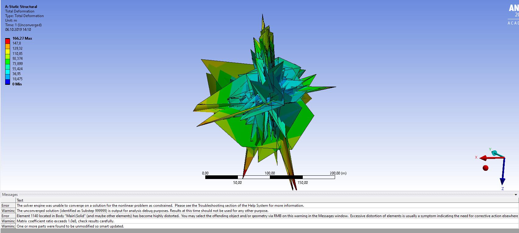
Task: Click Warning type cell for Matrix coefficient row
Action: (x=8, y=221)
